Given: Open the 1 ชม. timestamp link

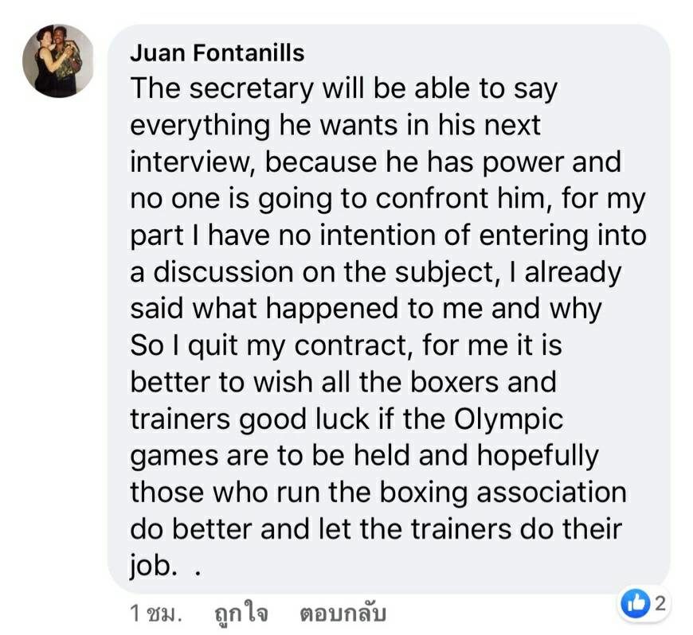Looking at the screenshot, I should 155,613.
